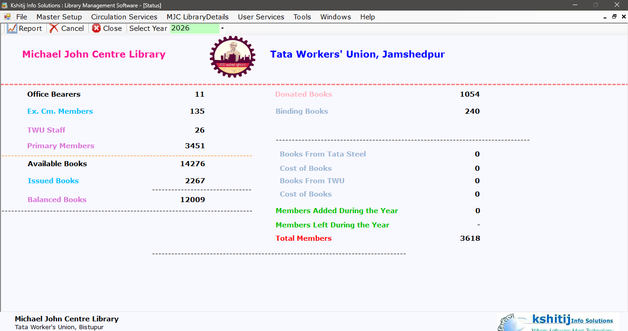Click the app icon in the title bar
Image resolution: width=628 pixels, height=331 pixels.
tap(6, 5)
